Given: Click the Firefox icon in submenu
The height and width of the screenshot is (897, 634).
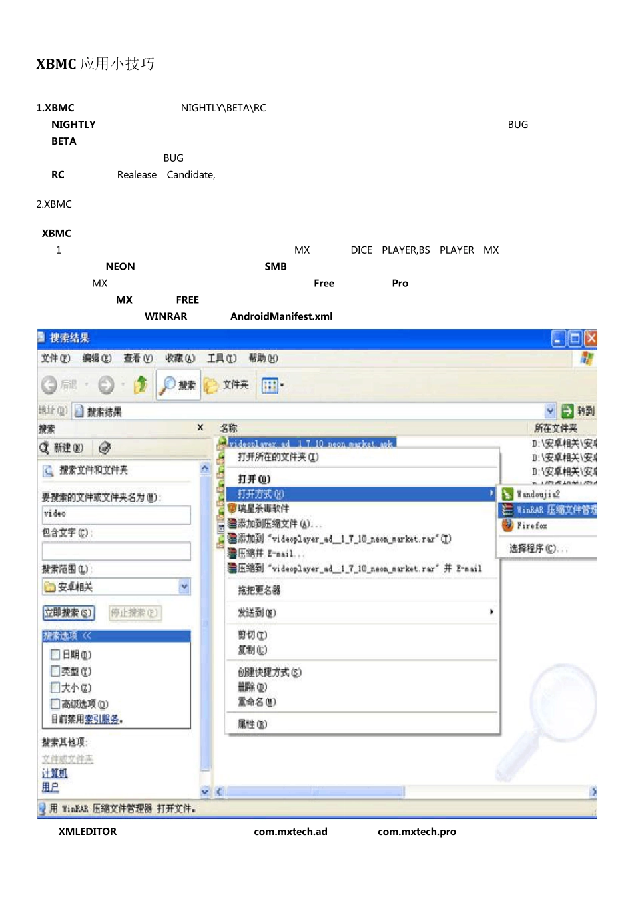Looking at the screenshot, I should pyautogui.click(x=508, y=525).
